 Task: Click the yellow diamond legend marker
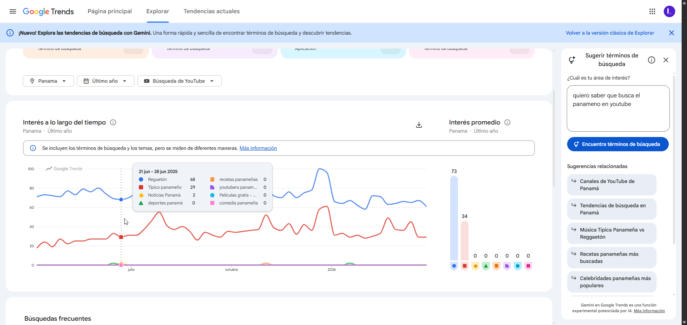(475, 266)
